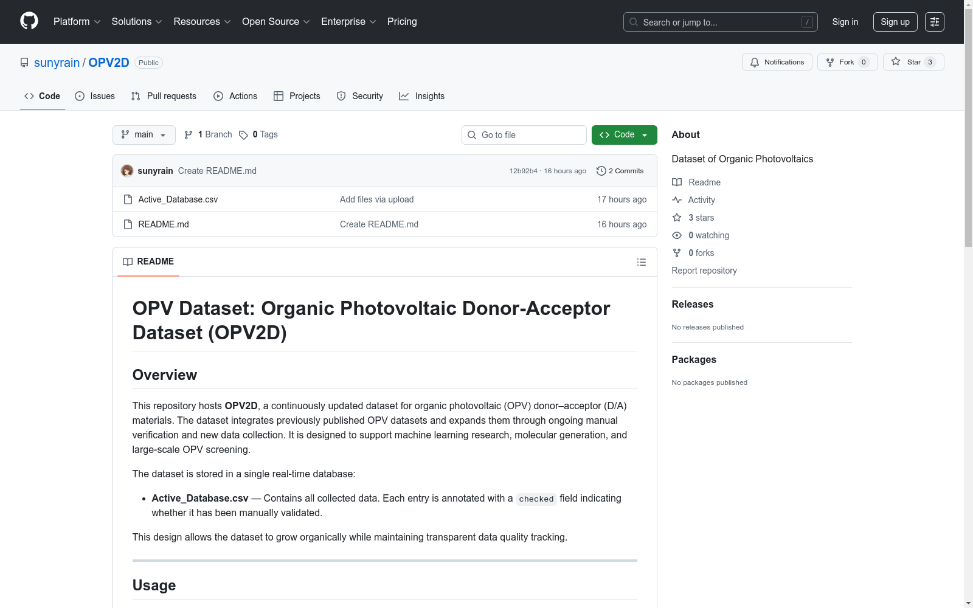Click the Notifications bell icon
This screenshot has width=973, height=608.
755,62
